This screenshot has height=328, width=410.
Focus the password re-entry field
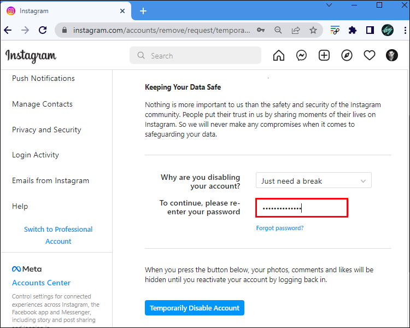pyautogui.click(x=301, y=208)
